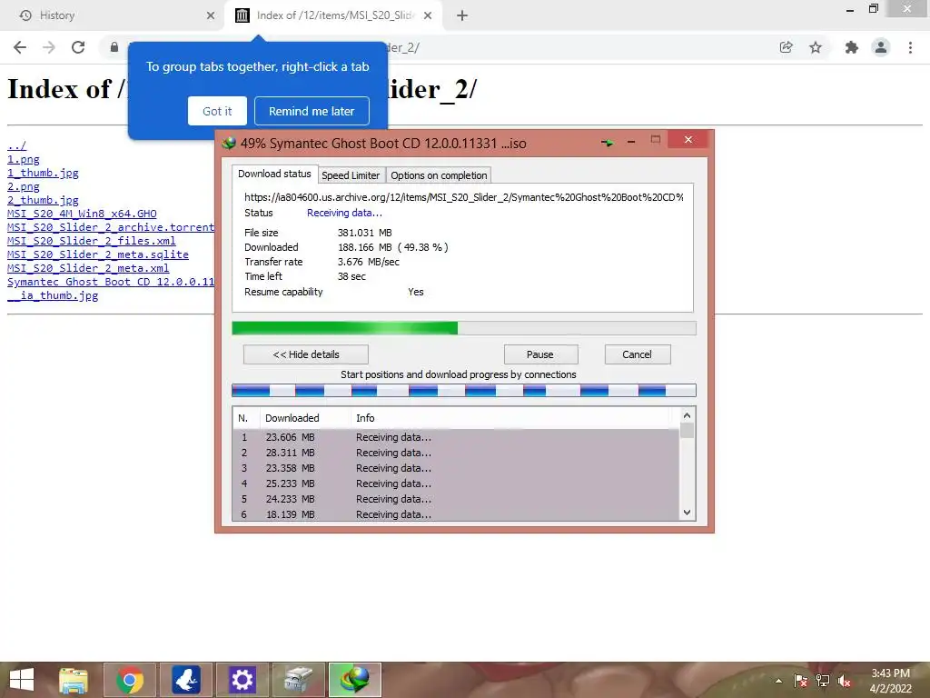The width and height of the screenshot is (930, 698).
Task: Switch to the History tab
Action: [113, 15]
